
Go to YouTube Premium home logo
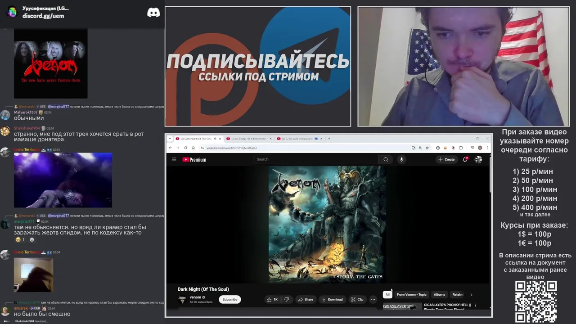194,159
